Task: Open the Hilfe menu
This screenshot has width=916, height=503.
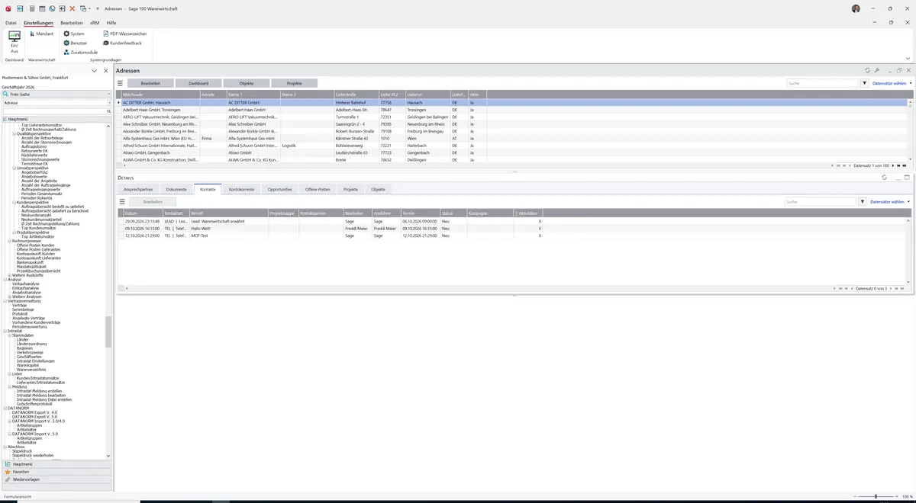Action: (111, 23)
